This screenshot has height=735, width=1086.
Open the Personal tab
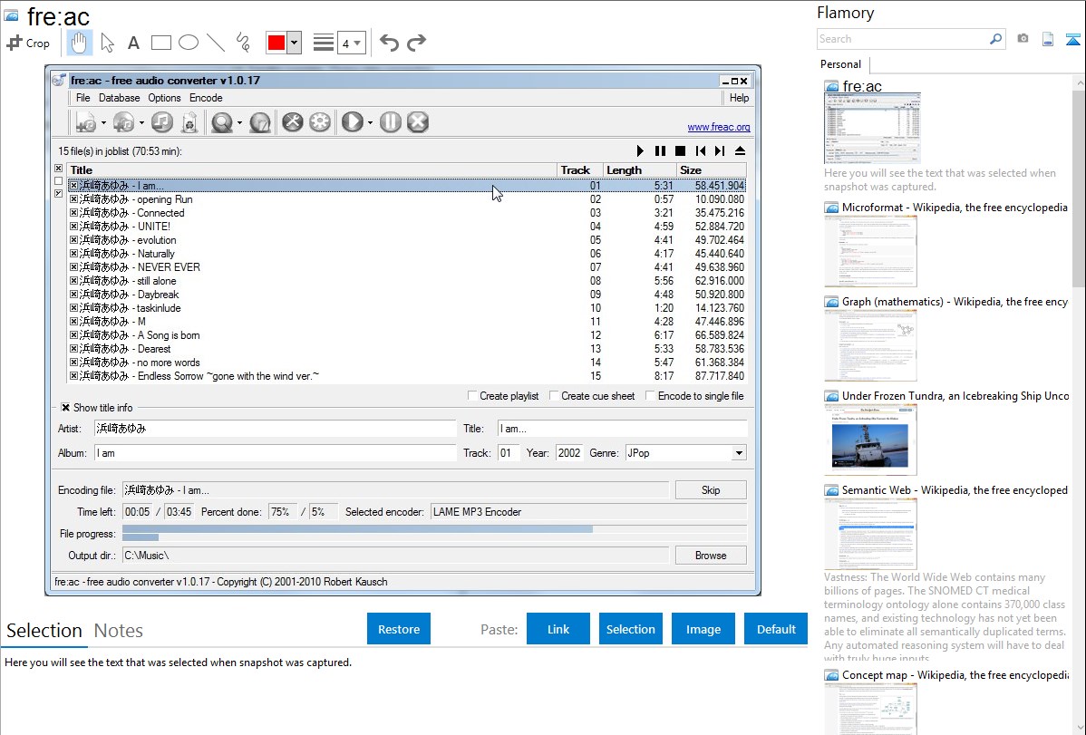click(840, 64)
